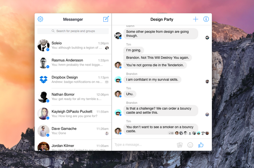Click Tim's avatar beside Uhu message
Image resolution: width=254 pixels, height=168 pixels.
tap(118, 94)
